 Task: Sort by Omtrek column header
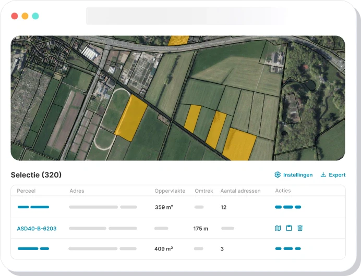204,191
